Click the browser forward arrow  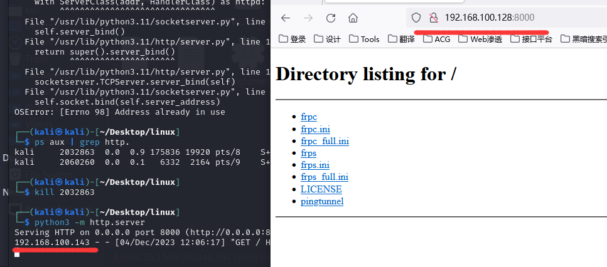308,18
